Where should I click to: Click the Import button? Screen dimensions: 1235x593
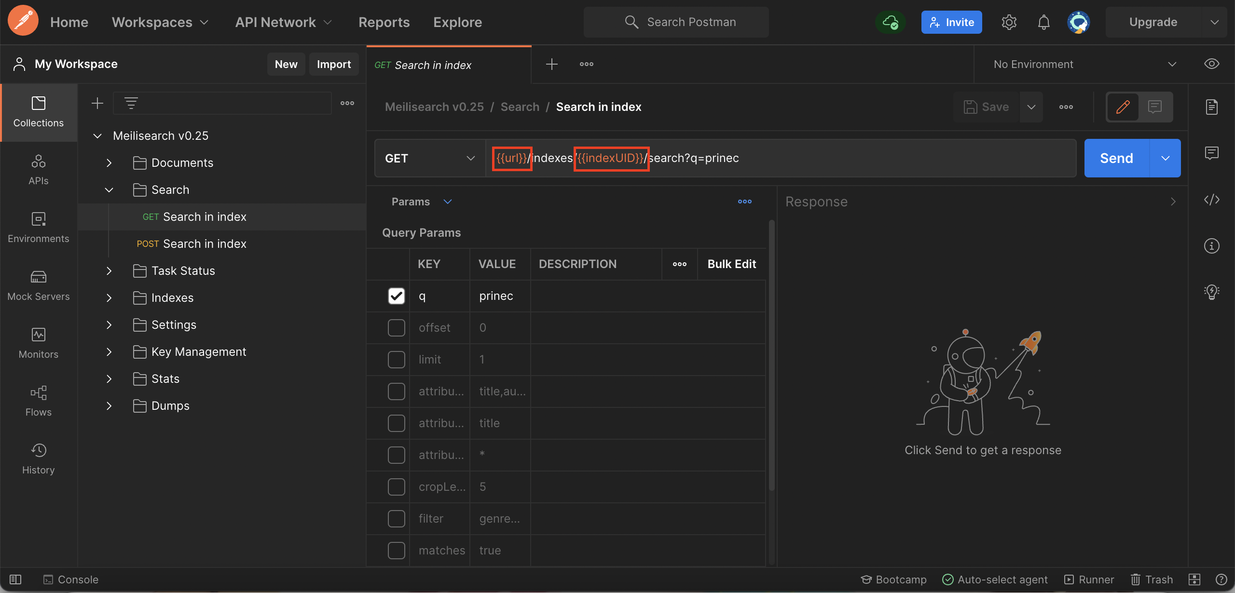coord(333,64)
